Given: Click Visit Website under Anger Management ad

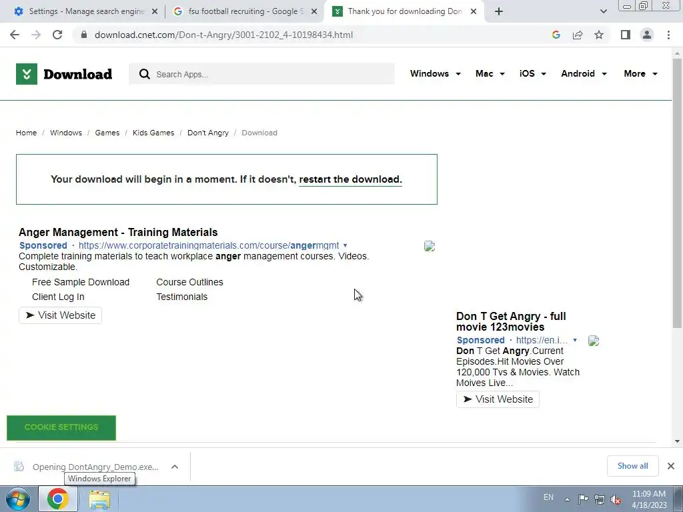Looking at the screenshot, I should [x=60, y=315].
